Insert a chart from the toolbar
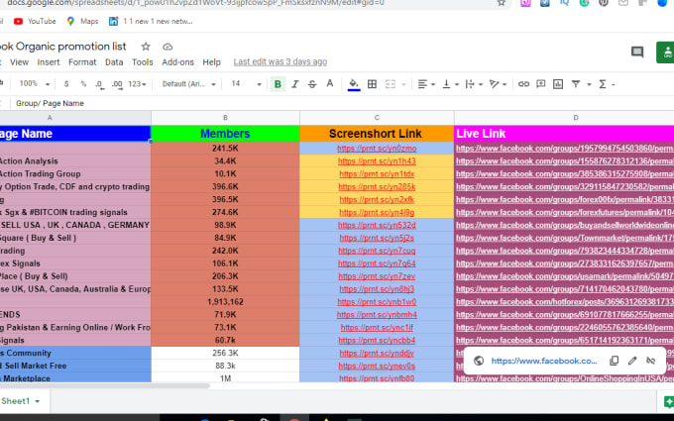The width and height of the screenshot is (674, 421). [558, 84]
